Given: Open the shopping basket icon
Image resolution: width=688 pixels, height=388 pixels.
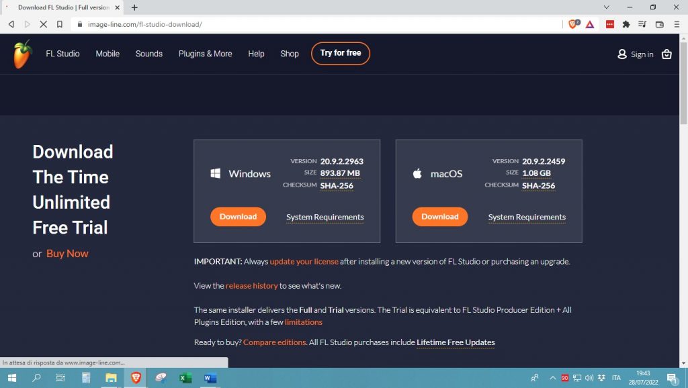Looking at the screenshot, I should click(666, 54).
